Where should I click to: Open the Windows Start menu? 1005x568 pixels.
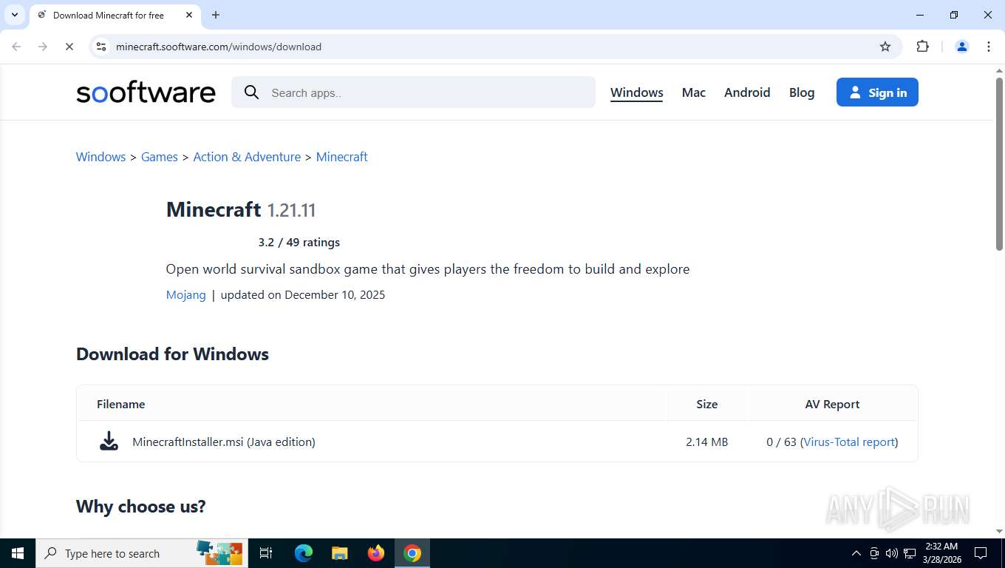pos(18,553)
